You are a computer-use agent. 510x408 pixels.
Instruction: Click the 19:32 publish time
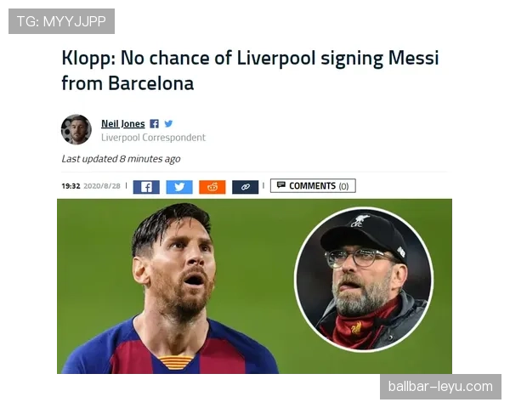pyautogui.click(x=71, y=186)
